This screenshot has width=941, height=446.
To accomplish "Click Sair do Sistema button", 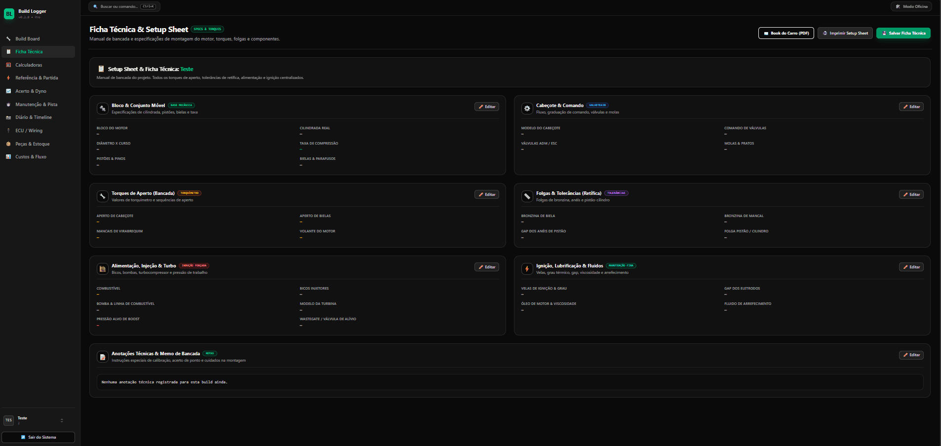I will pyautogui.click(x=39, y=437).
